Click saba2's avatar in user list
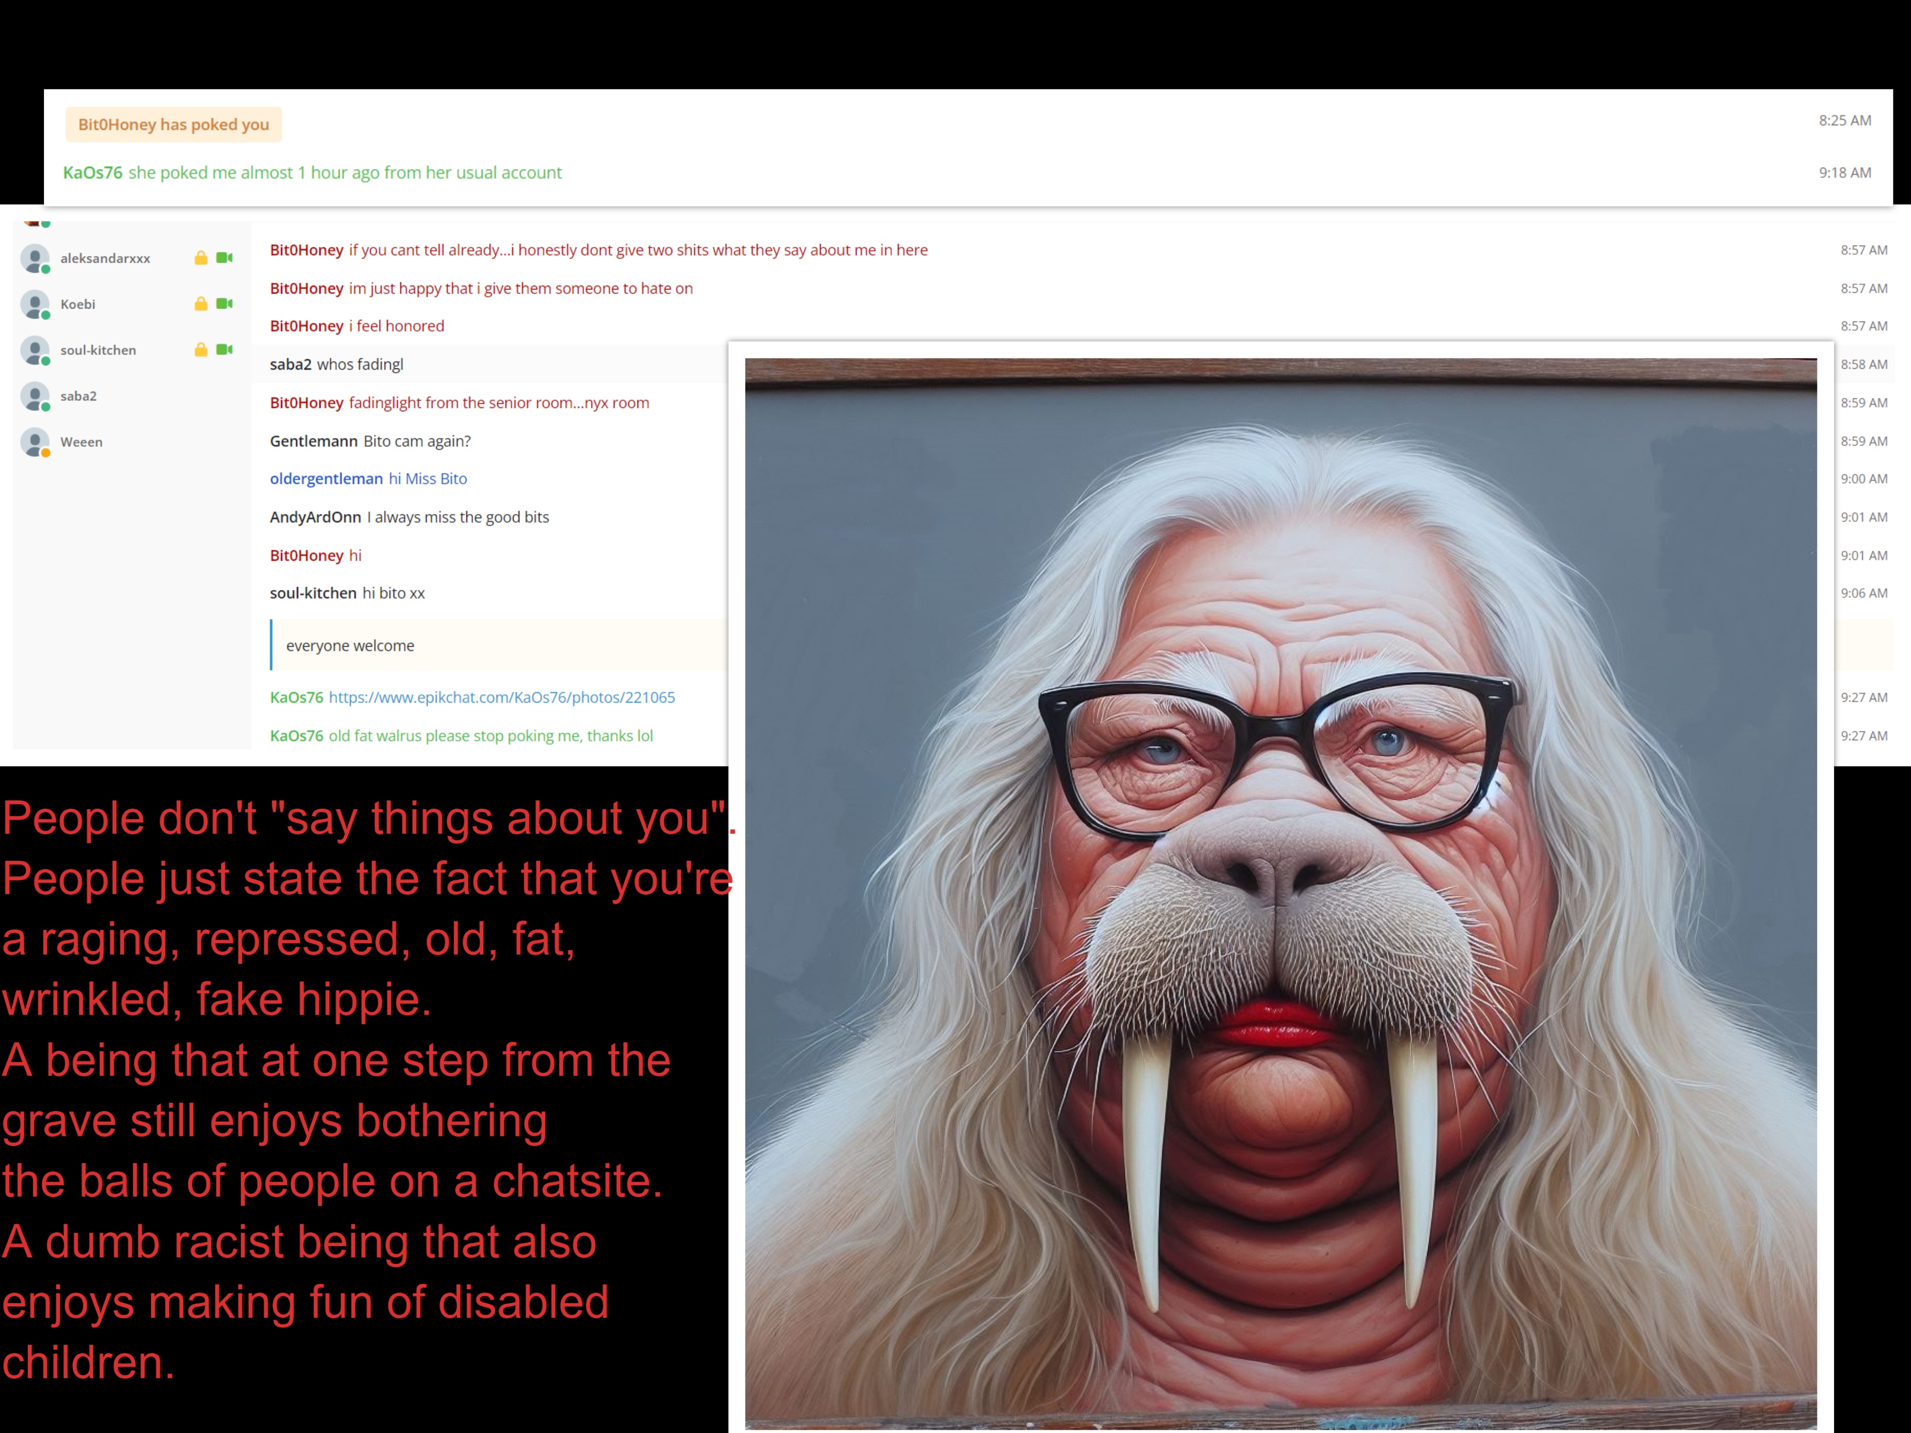This screenshot has height=1433, width=1911. tap(35, 396)
